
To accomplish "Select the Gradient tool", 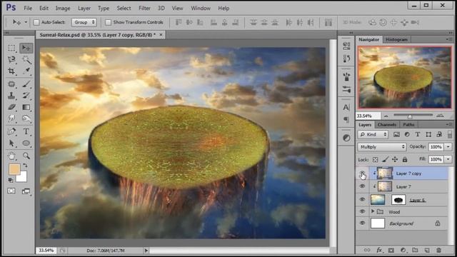I will [26, 107].
